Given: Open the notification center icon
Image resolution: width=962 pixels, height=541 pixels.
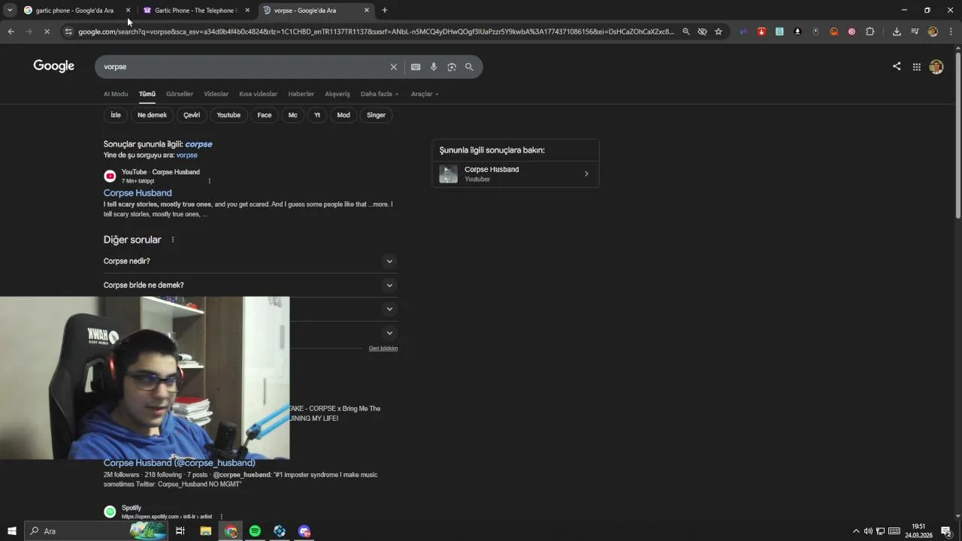Looking at the screenshot, I should point(946,531).
